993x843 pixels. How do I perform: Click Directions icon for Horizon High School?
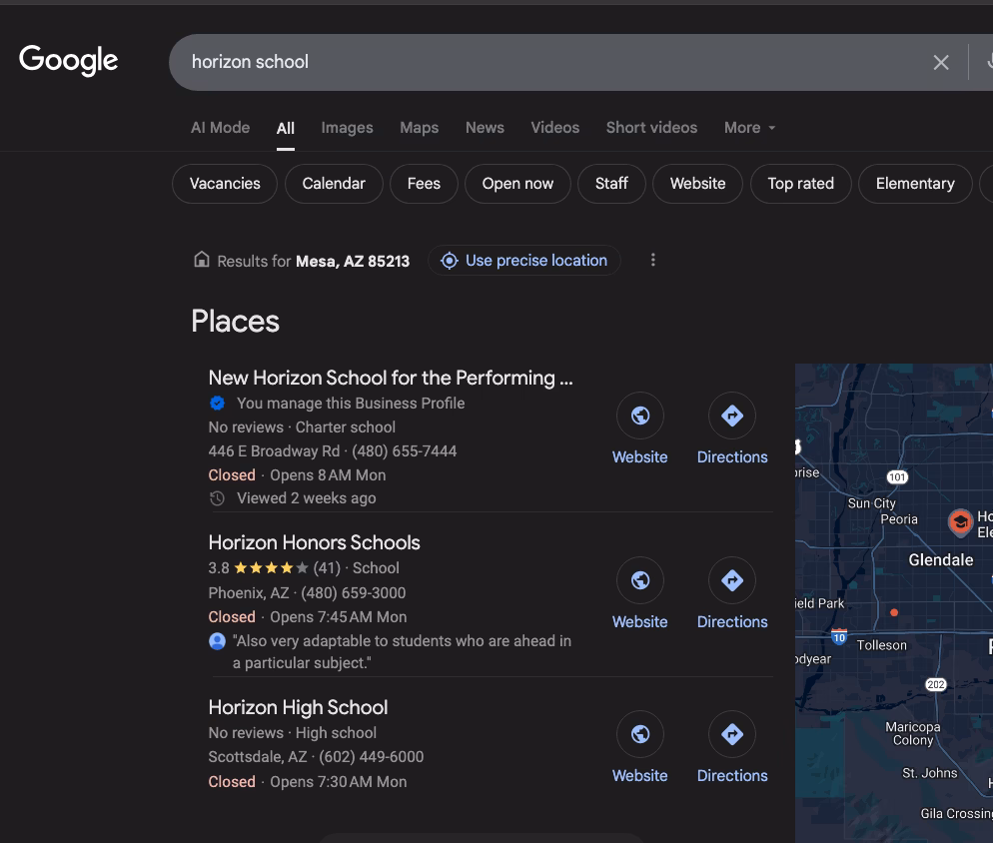732,734
